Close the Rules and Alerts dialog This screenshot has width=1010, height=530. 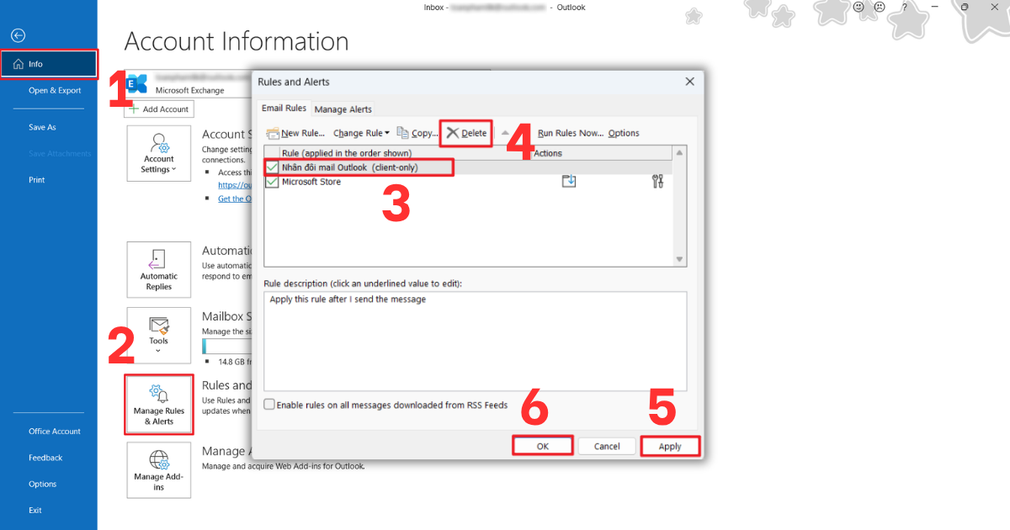click(x=690, y=82)
